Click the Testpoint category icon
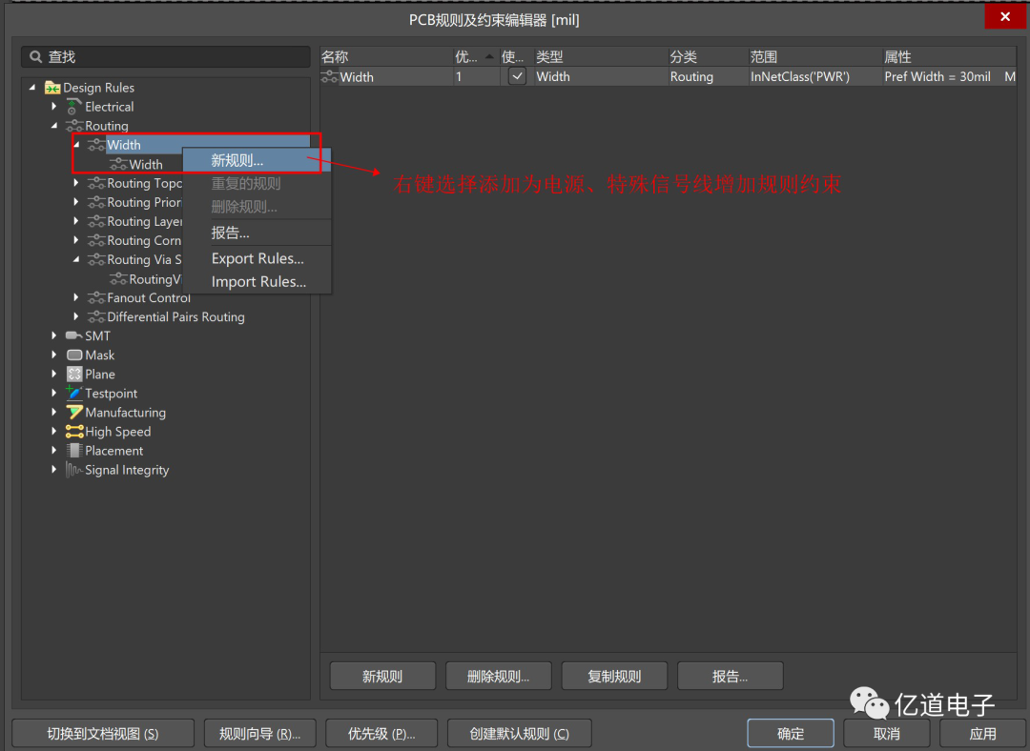 point(74,393)
